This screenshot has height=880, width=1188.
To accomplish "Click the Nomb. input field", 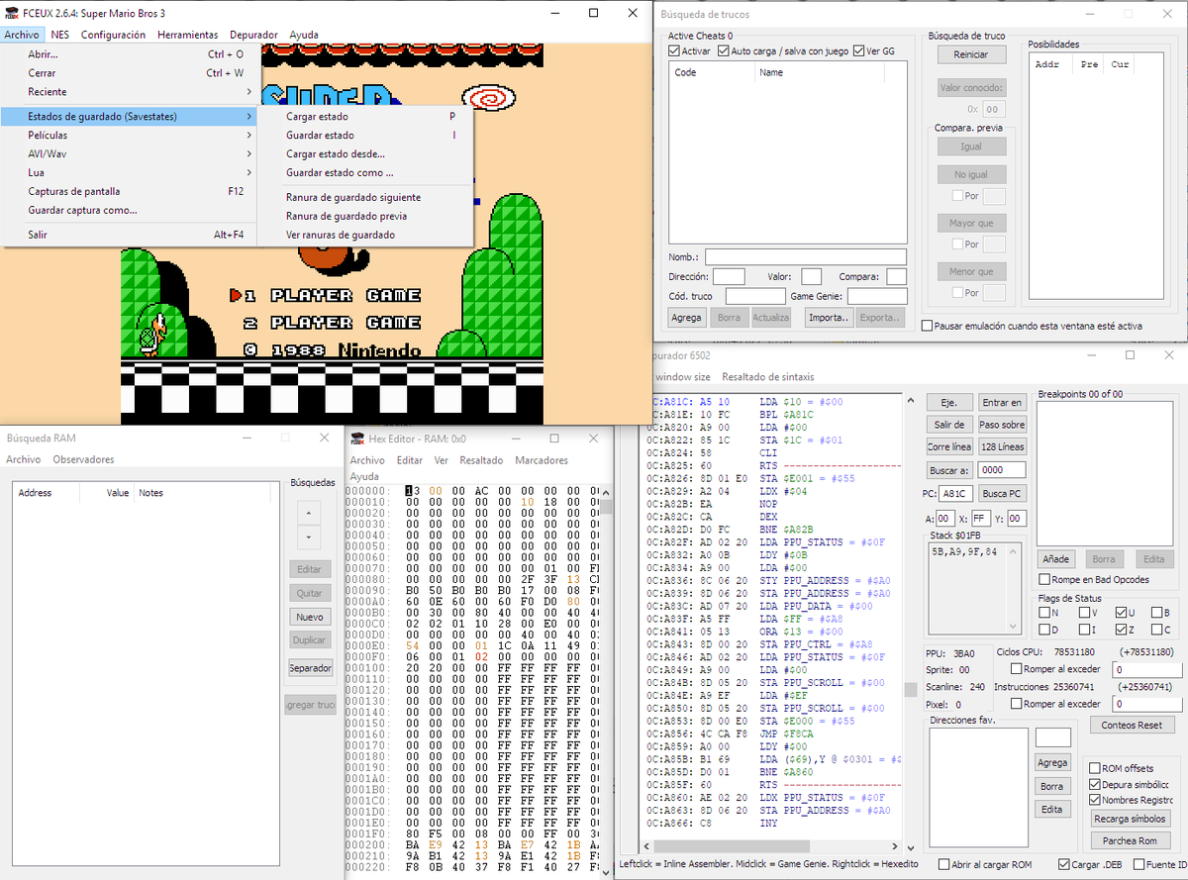I will click(x=806, y=257).
